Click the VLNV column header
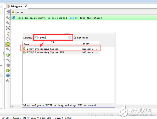 click(x=86, y=44)
